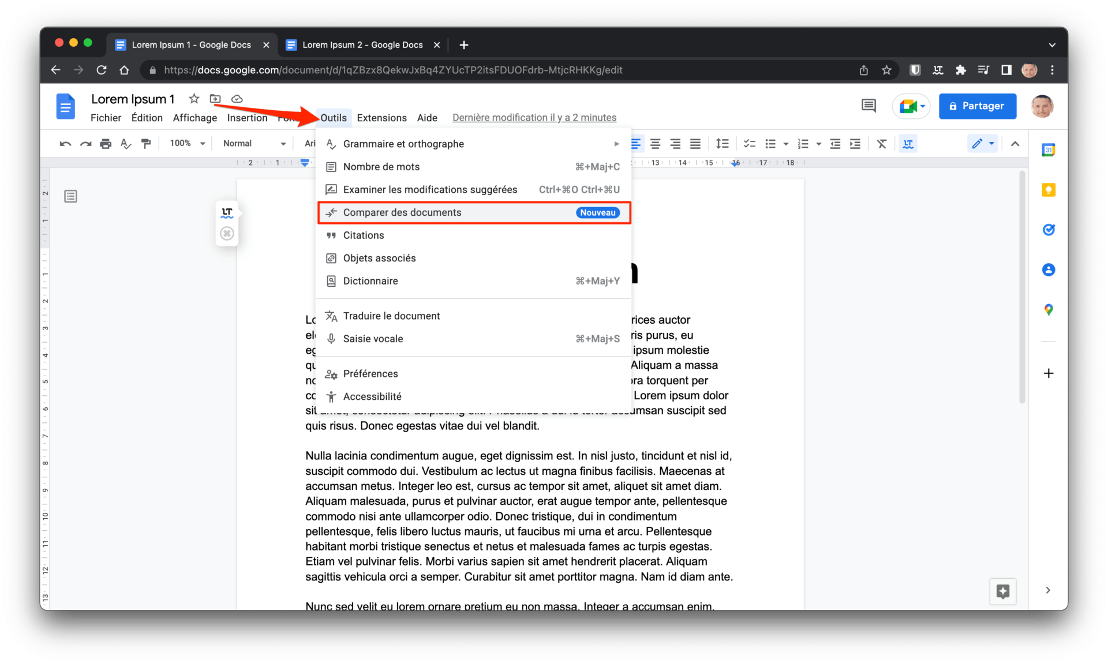Open the zoom level dropdown

[x=186, y=143]
